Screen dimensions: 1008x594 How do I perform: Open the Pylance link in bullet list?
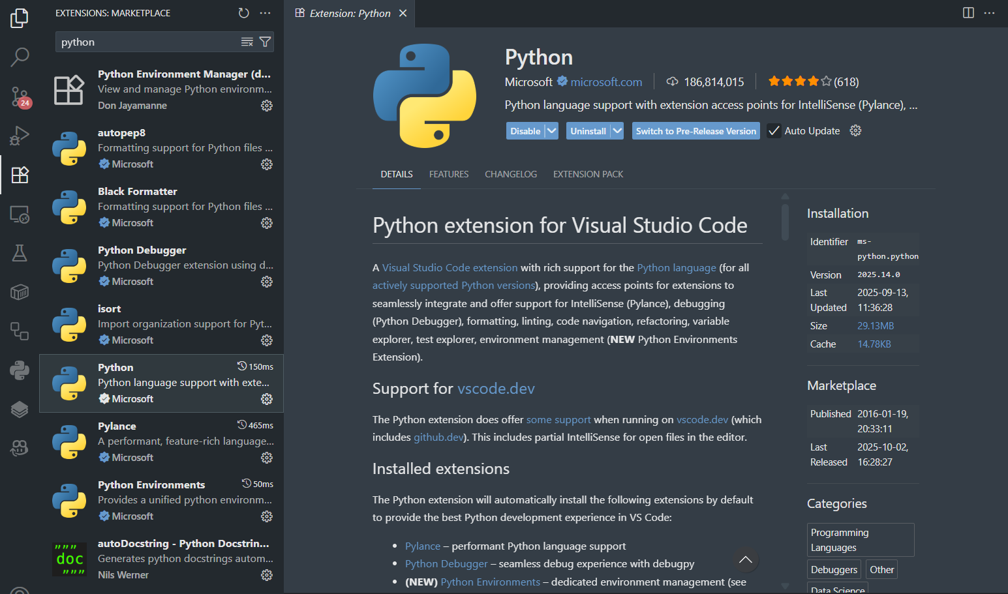(423, 546)
